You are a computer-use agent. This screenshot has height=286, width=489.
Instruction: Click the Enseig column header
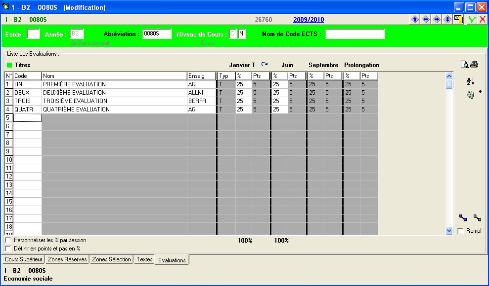point(201,76)
